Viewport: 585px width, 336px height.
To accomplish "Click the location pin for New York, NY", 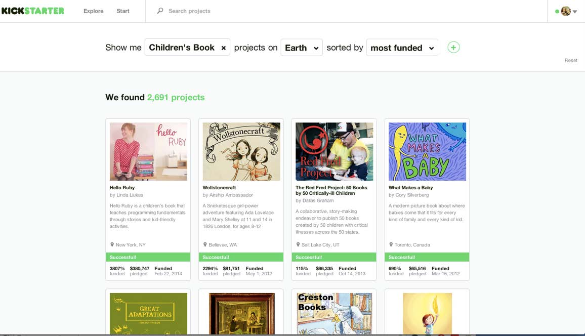I will point(112,244).
